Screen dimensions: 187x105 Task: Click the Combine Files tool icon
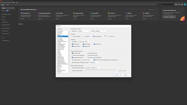(21, 13)
